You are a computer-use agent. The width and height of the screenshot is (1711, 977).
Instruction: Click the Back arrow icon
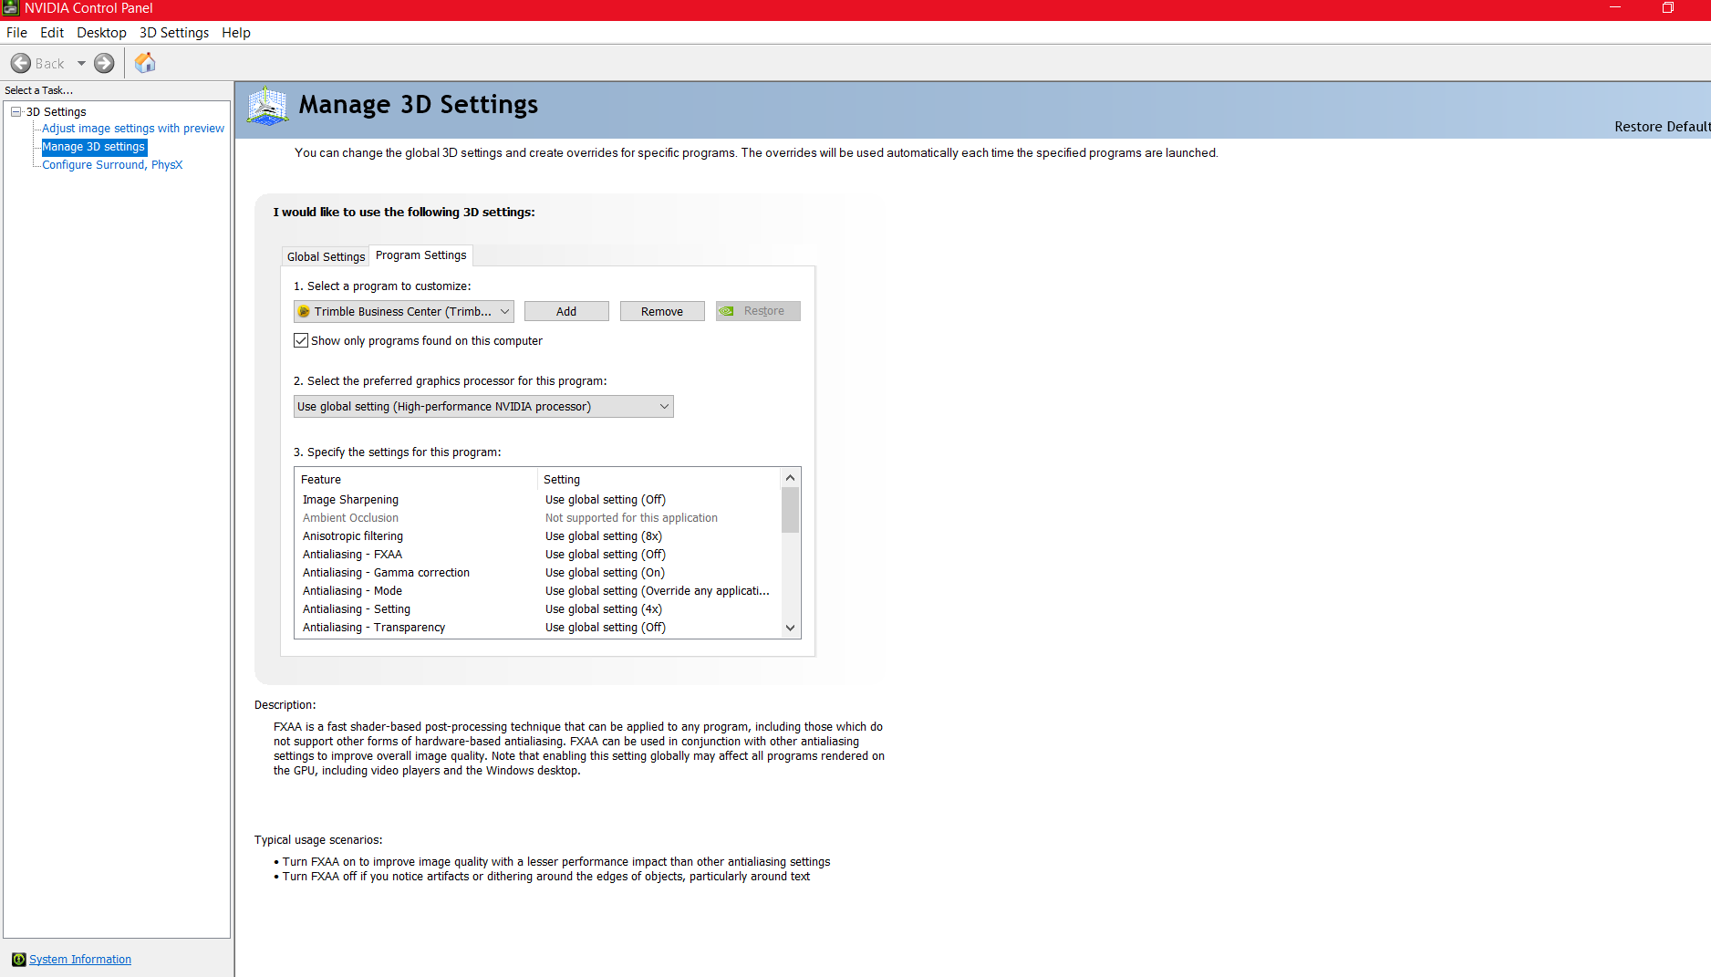(21, 63)
